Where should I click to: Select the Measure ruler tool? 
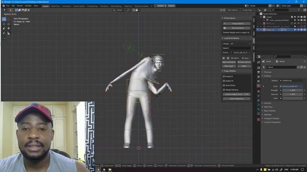[9, 33]
